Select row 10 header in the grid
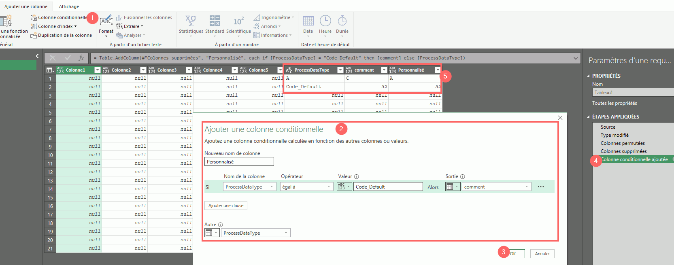The height and width of the screenshot is (265, 674). click(50, 155)
